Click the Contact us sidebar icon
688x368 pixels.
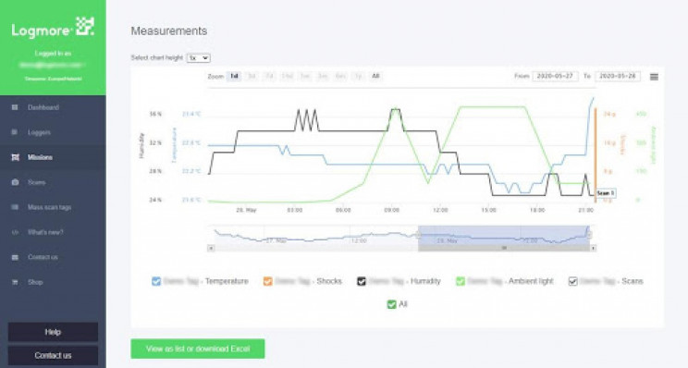pyautogui.click(x=15, y=257)
